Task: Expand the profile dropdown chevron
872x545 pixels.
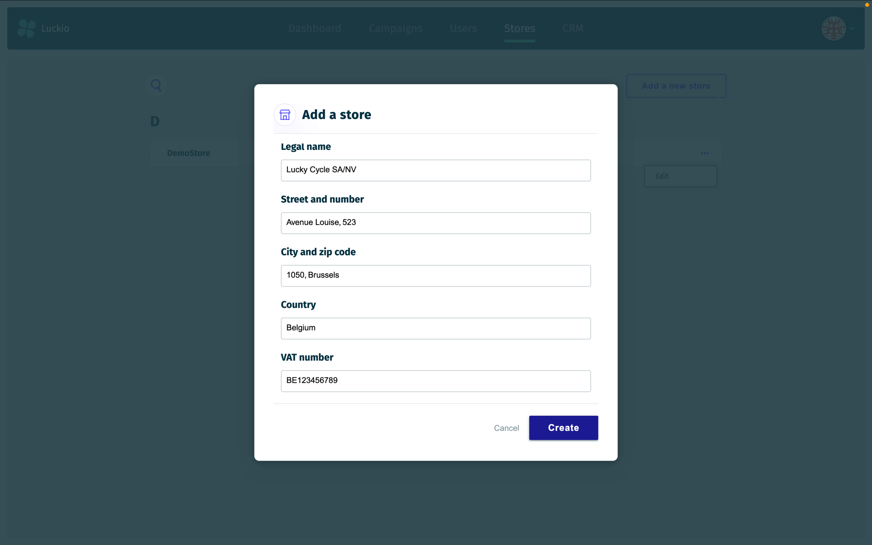Action: point(852,28)
